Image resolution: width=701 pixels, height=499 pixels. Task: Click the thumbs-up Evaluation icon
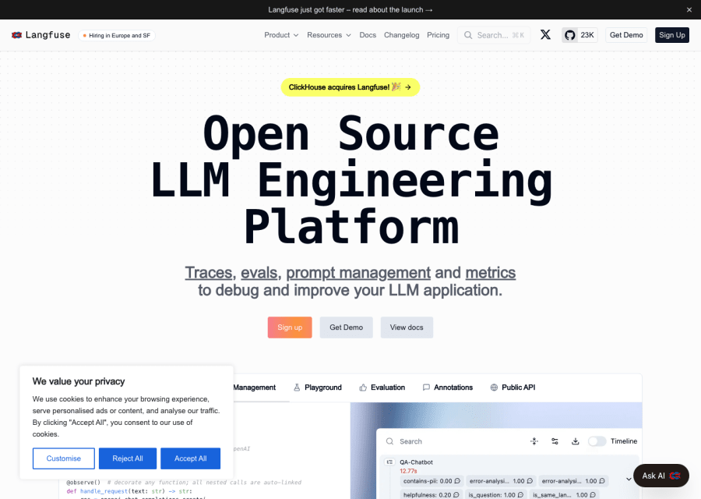[x=361, y=387]
